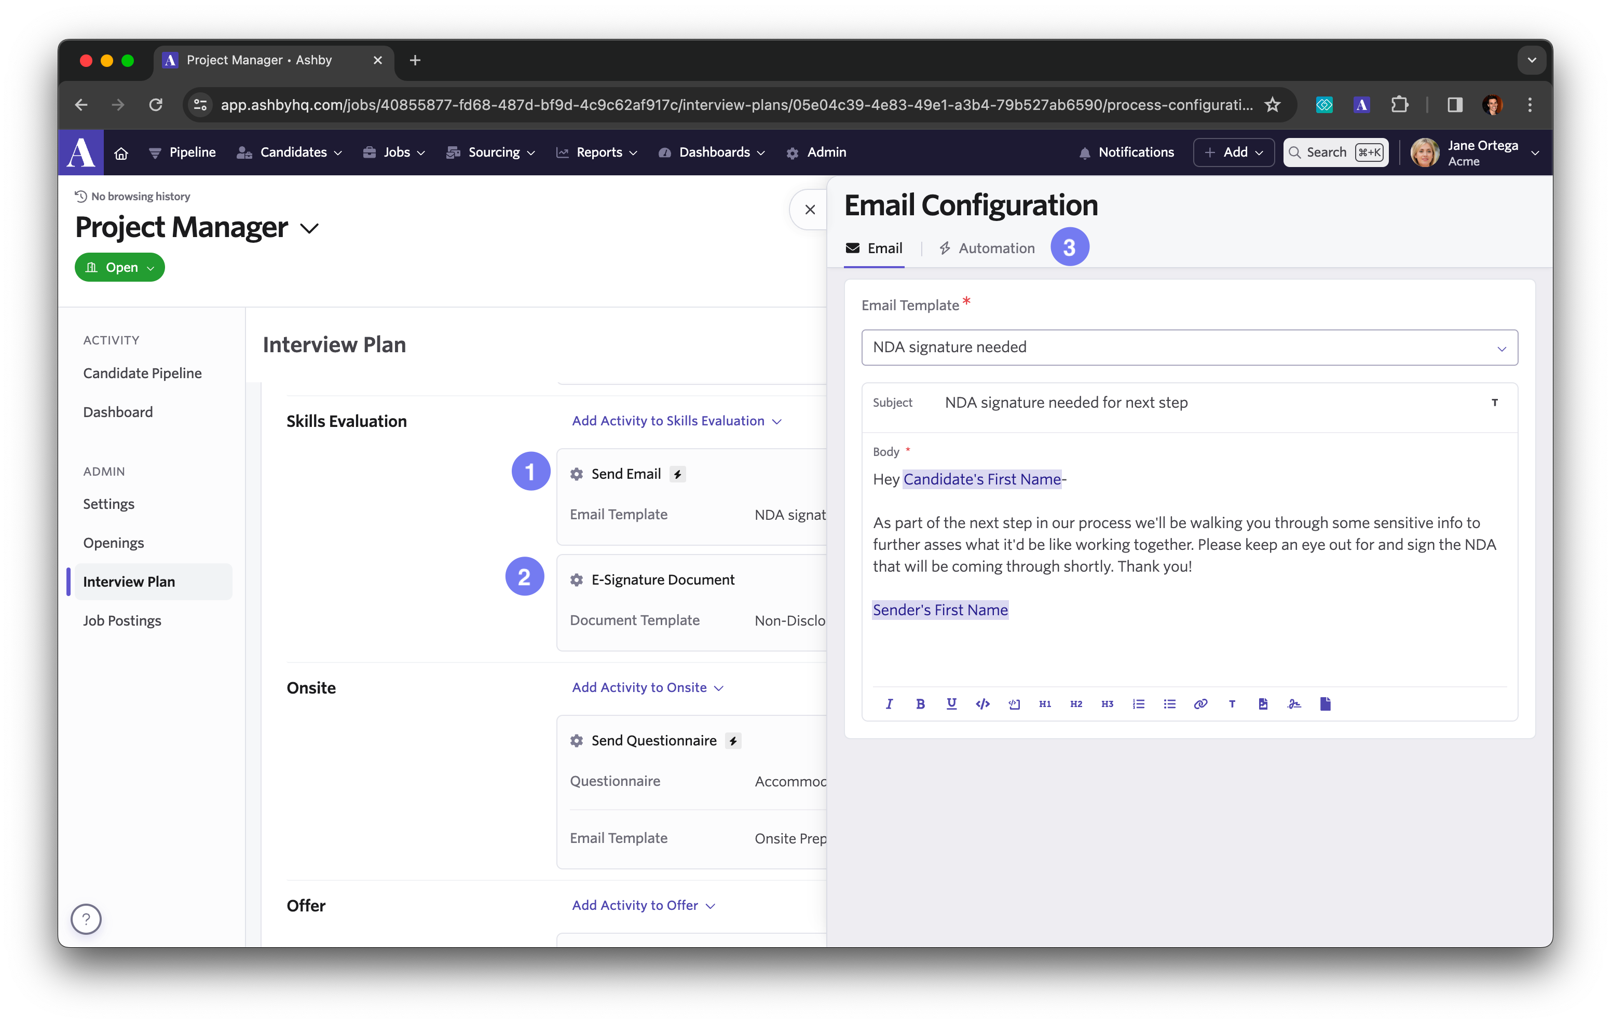Toggle underline formatting in body toolbar
This screenshot has width=1611, height=1024.
point(951,703)
